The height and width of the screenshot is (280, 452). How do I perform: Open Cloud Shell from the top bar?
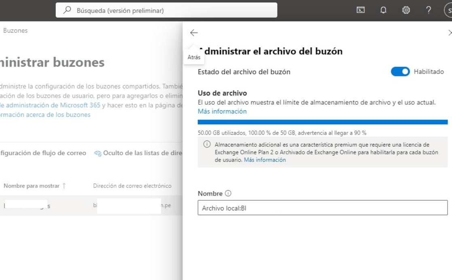click(x=361, y=10)
